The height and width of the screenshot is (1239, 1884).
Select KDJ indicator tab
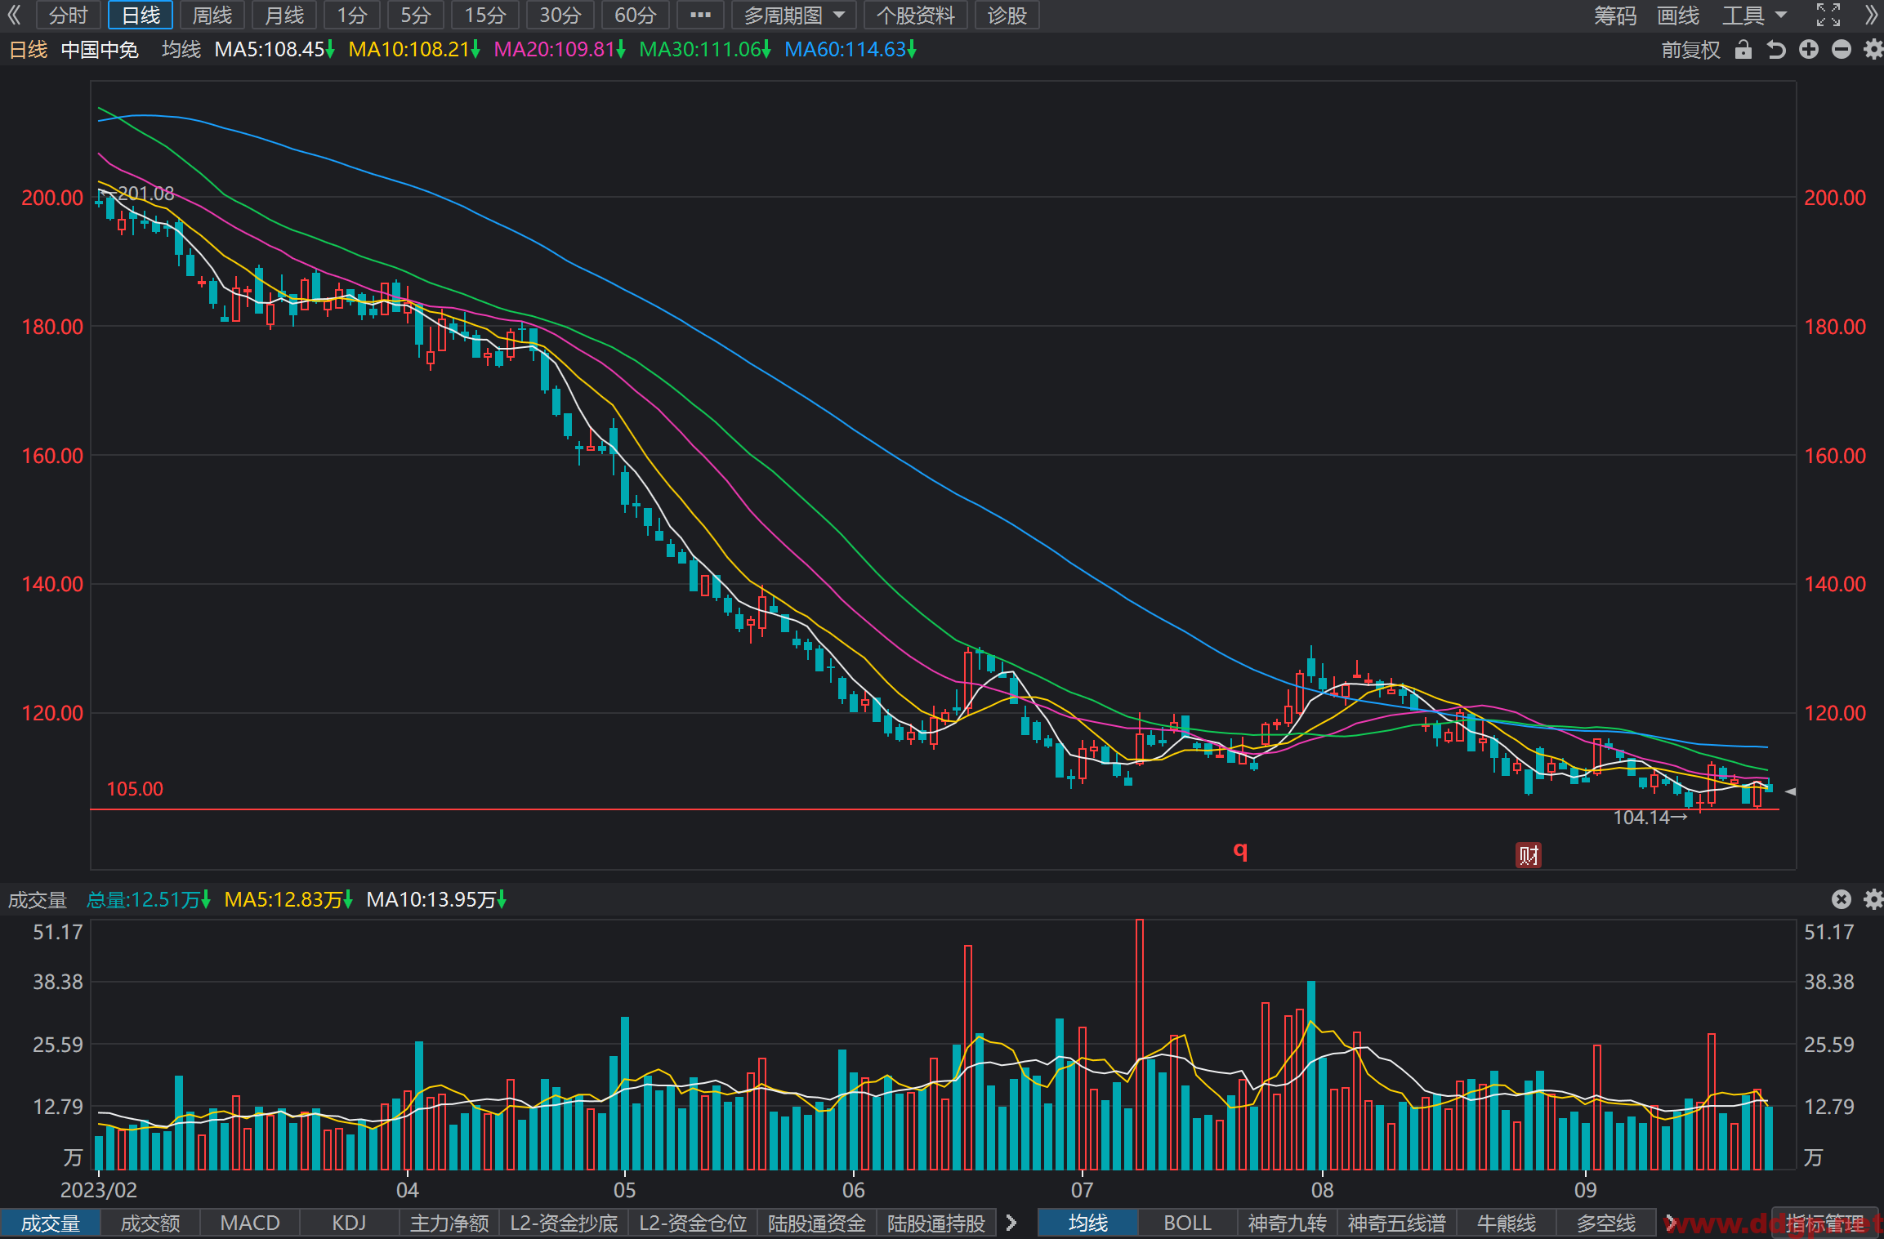tap(349, 1223)
